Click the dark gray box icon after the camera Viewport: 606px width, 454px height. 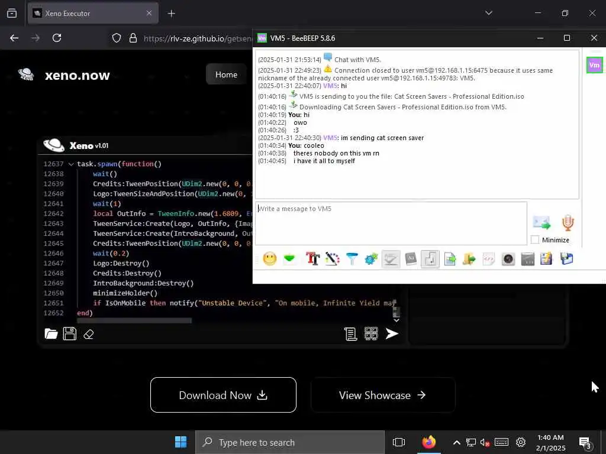click(x=527, y=259)
